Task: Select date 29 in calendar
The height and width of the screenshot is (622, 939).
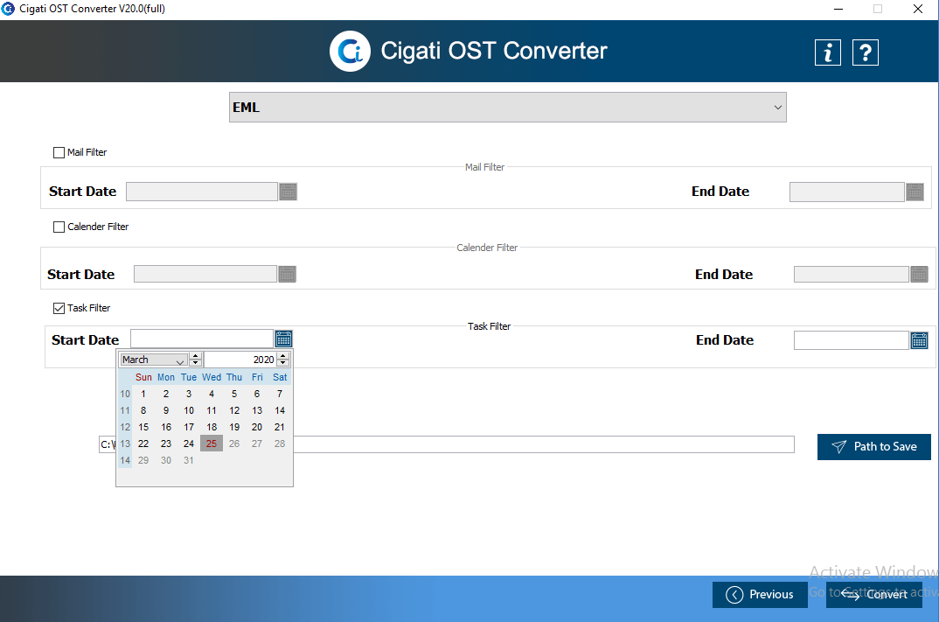Action: pyautogui.click(x=143, y=460)
